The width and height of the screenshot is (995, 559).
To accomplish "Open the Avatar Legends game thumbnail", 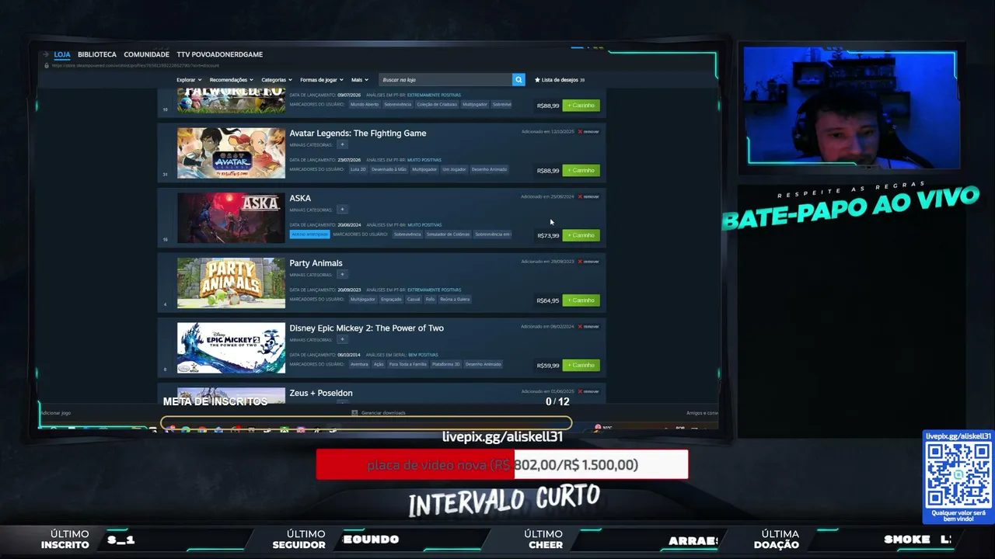I will (x=231, y=153).
